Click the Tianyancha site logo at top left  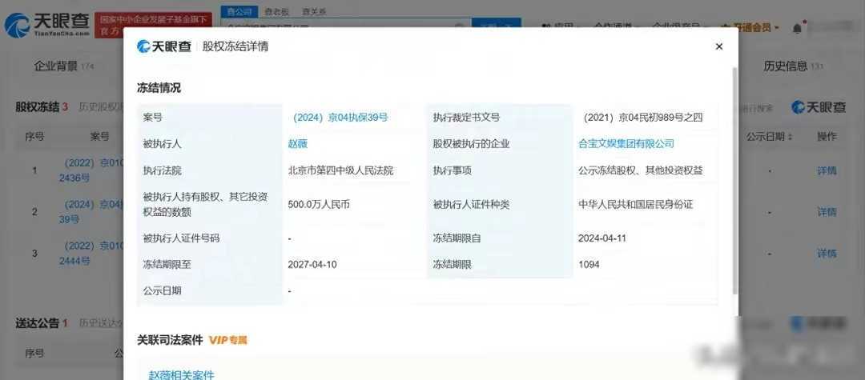coord(46,25)
